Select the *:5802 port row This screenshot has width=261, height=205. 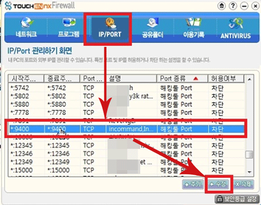coord(127,96)
